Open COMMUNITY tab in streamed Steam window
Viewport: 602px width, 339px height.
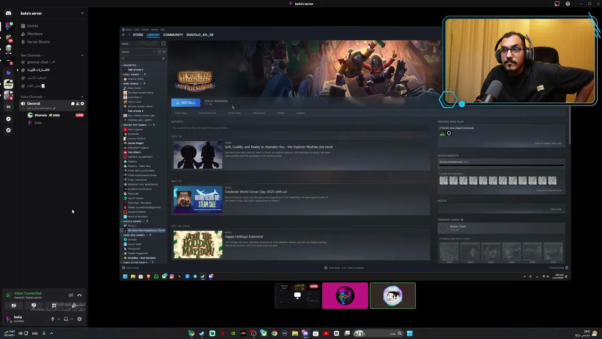pos(173,35)
